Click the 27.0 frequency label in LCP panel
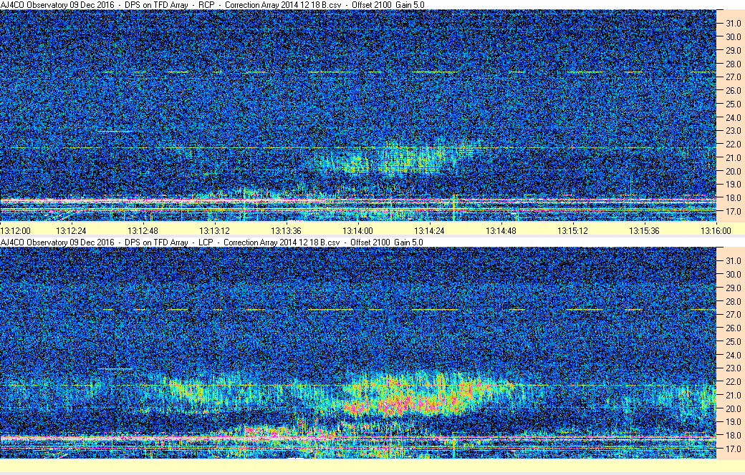 (x=733, y=315)
